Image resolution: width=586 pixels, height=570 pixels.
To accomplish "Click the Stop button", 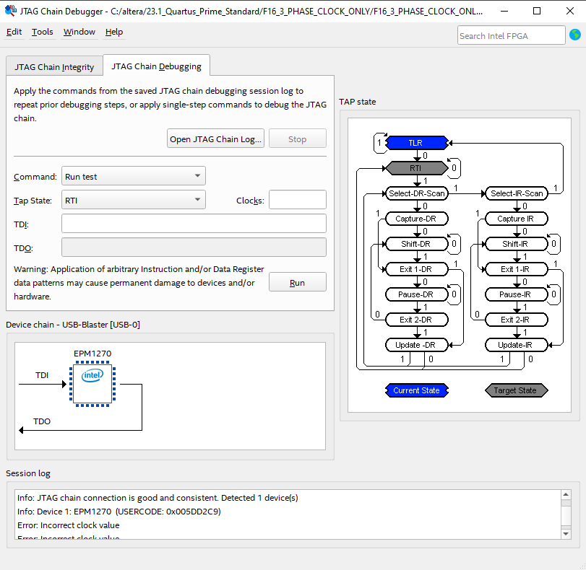I will 298,139.
